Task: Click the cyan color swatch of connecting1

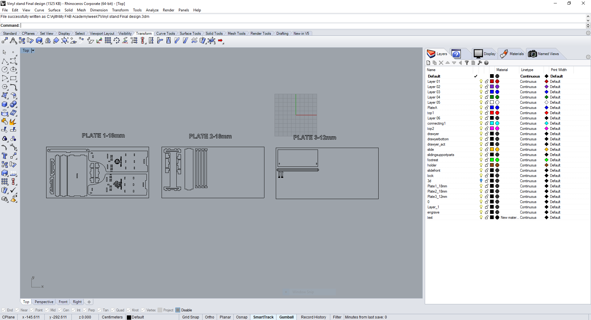Action: tap(492, 123)
